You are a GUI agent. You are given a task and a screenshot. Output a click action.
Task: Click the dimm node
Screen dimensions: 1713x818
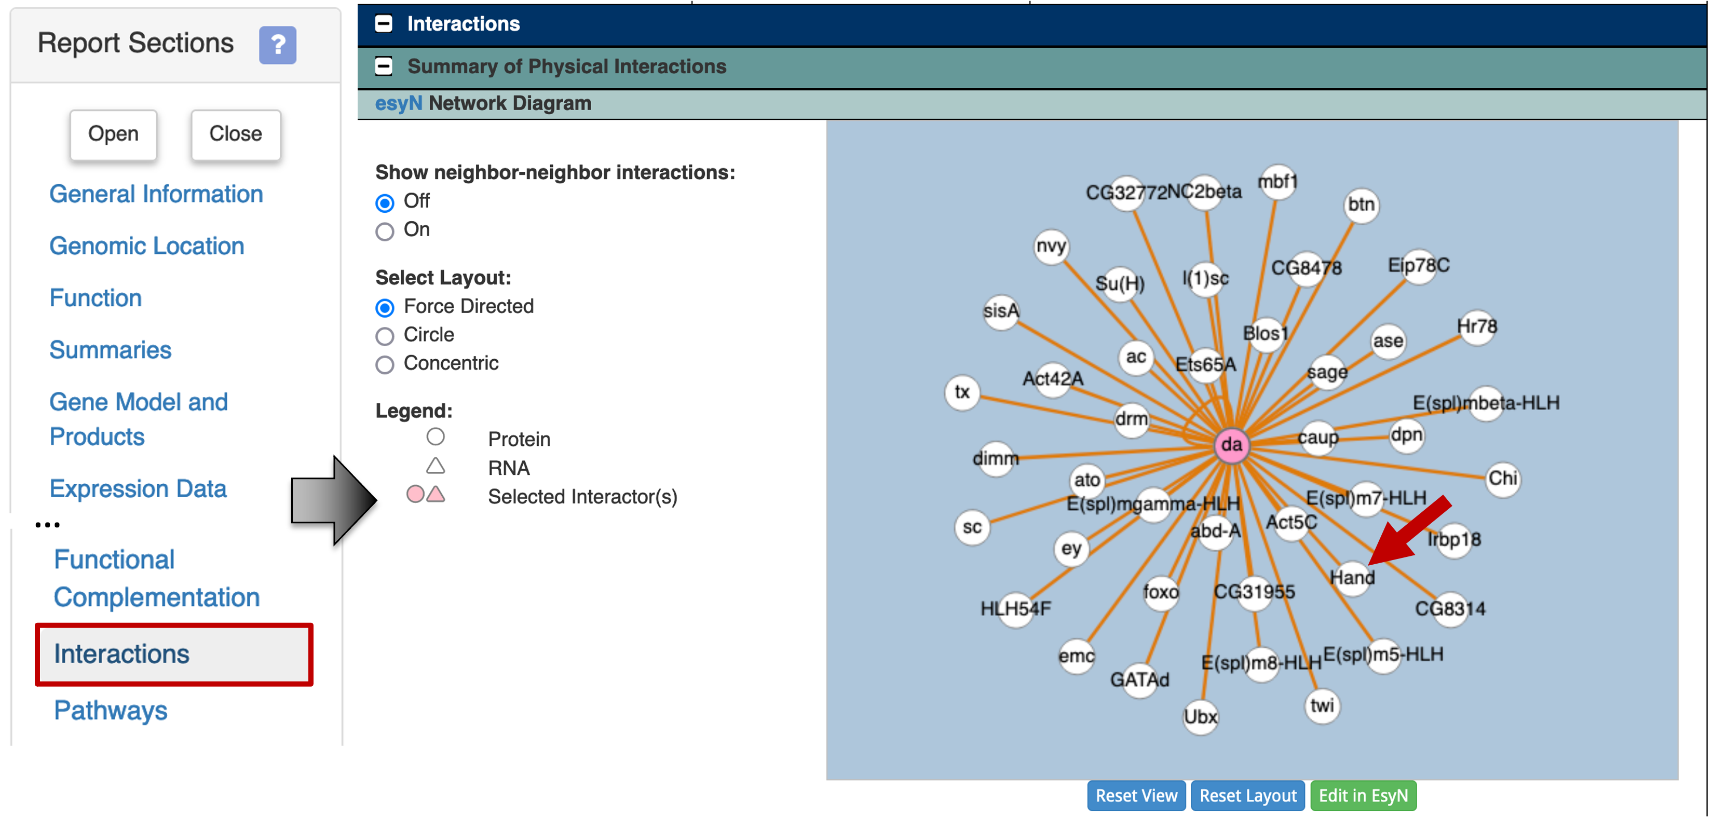coord(996,458)
